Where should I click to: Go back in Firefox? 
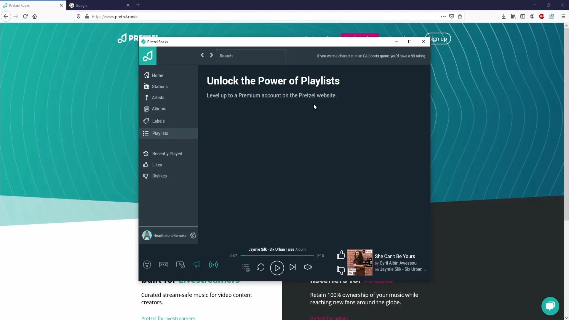[x=6, y=17]
